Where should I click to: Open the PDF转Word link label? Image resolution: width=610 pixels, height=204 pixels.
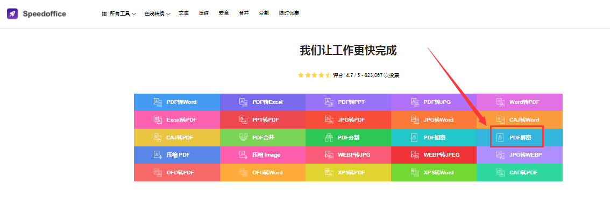coord(182,102)
